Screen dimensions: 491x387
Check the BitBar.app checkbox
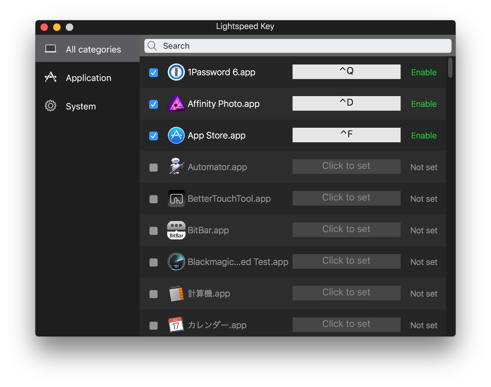154,231
